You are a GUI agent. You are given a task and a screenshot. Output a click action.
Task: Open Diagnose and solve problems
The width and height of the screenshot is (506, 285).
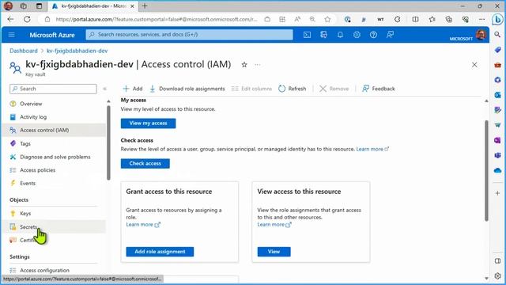[x=55, y=157]
